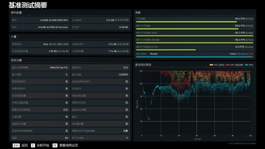Click the yellow CPU (游戏) legend marker
265x149 pixels.
tap(211, 65)
